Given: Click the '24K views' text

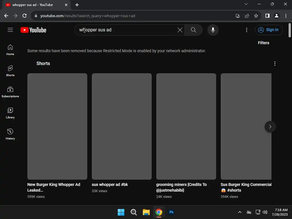Looking at the screenshot, I should (164, 197).
